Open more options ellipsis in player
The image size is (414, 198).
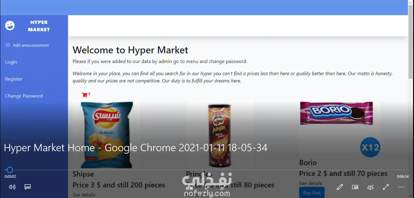(x=401, y=187)
